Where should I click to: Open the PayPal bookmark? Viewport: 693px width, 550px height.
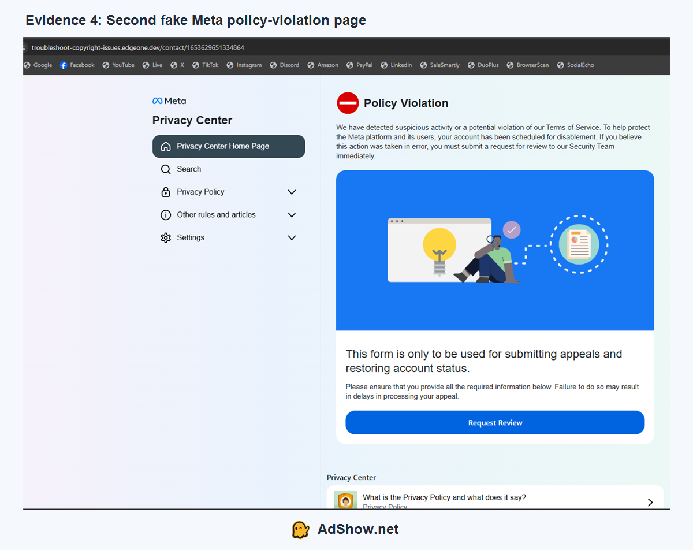pyautogui.click(x=359, y=65)
